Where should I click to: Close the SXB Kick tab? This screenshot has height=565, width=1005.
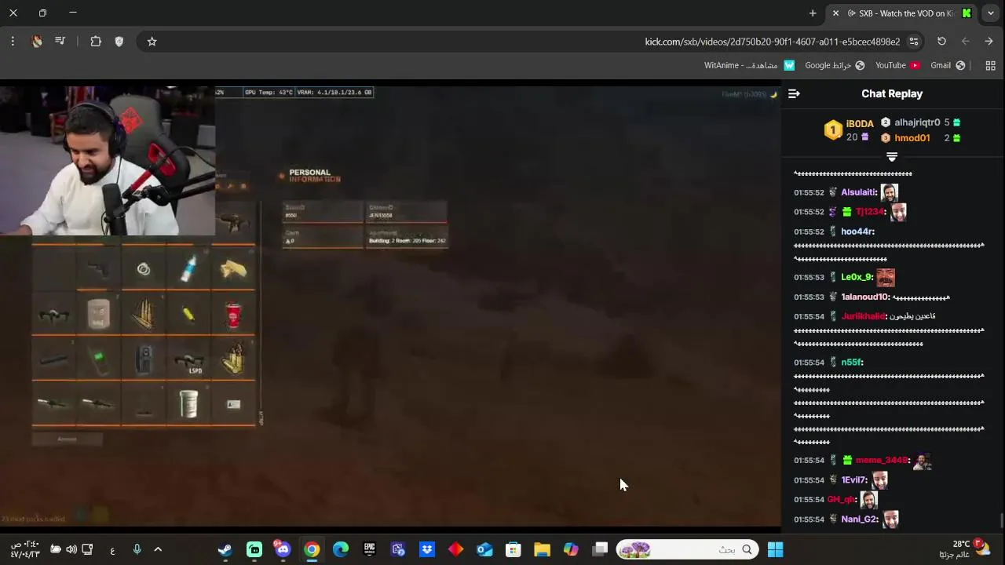(835, 13)
